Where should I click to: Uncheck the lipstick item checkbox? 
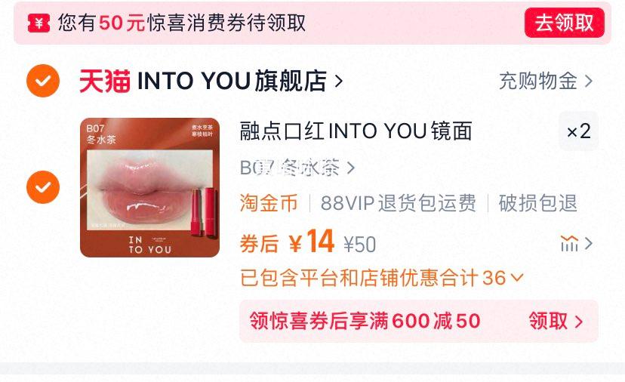pyautogui.click(x=43, y=187)
